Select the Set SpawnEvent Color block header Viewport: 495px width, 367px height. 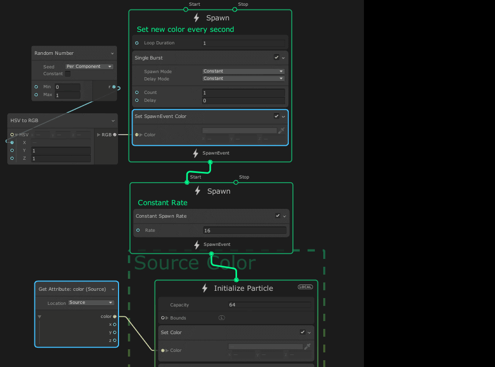coord(198,116)
